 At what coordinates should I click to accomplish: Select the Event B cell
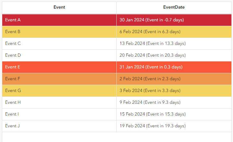coord(13,32)
